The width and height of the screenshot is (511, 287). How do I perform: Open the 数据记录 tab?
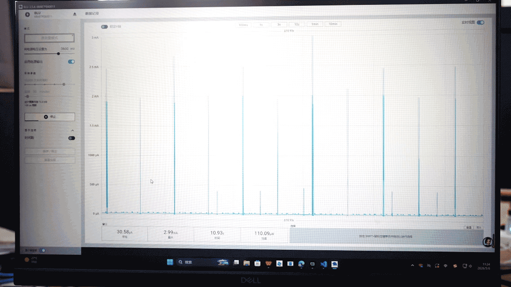tap(92, 13)
